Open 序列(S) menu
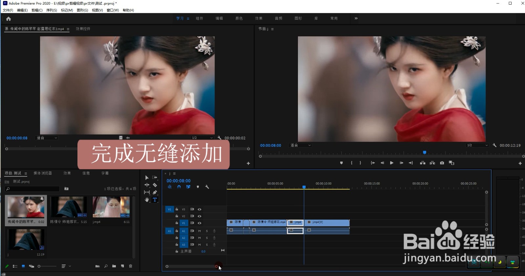The width and height of the screenshot is (525, 276). pyautogui.click(x=52, y=10)
